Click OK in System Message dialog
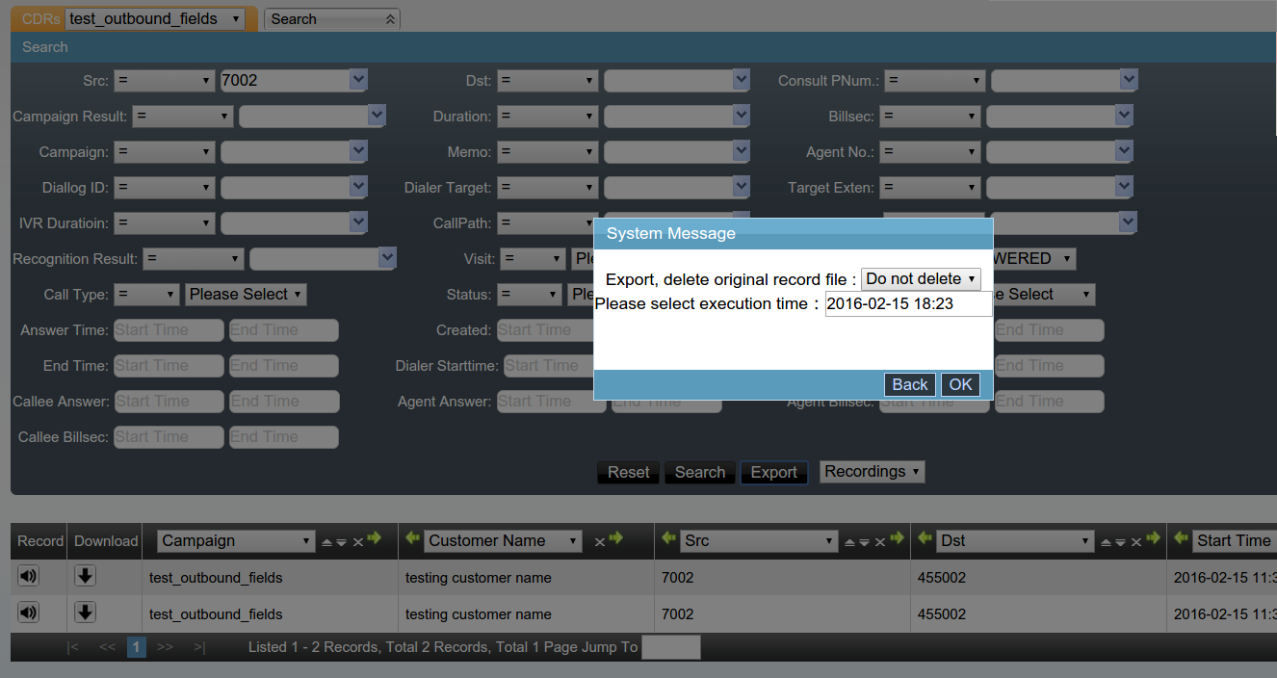1277x678 pixels. (960, 385)
